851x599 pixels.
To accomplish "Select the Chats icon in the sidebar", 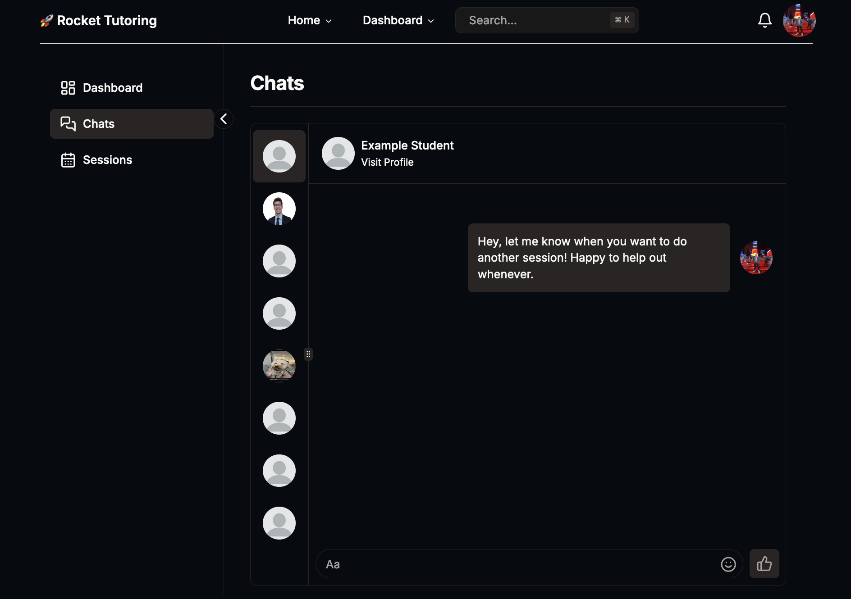I will (68, 124).
